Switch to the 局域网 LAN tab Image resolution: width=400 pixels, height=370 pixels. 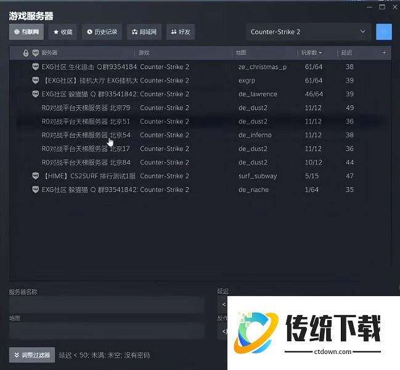144,32
